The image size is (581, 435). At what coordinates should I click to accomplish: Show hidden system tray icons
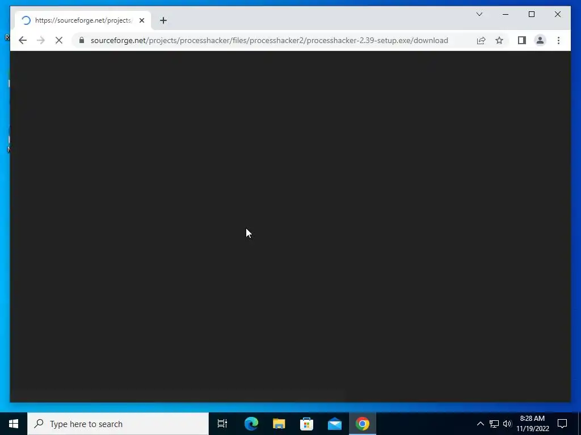(x=480, y=424)
